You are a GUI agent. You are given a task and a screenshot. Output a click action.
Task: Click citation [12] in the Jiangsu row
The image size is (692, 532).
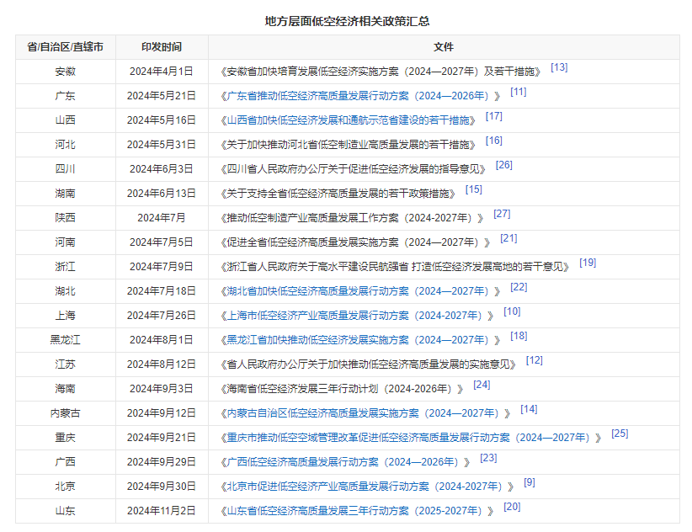click(x=535, y=360)
